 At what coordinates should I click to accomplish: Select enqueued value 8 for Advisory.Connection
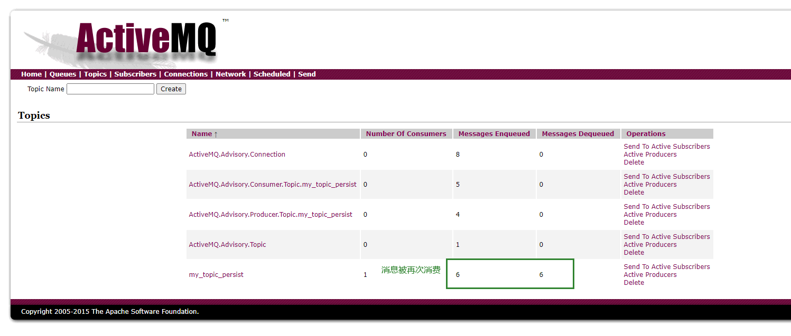pyautogui.click(x=458, y=155)
